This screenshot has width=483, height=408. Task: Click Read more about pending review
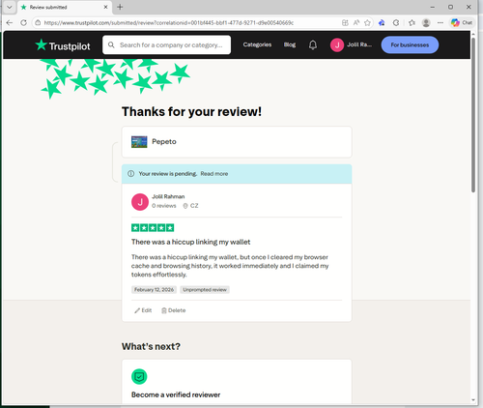click(214, 174)
